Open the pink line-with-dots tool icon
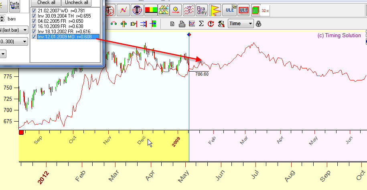Viewport: 367px width, 190px height. click(x=124, y=10)
